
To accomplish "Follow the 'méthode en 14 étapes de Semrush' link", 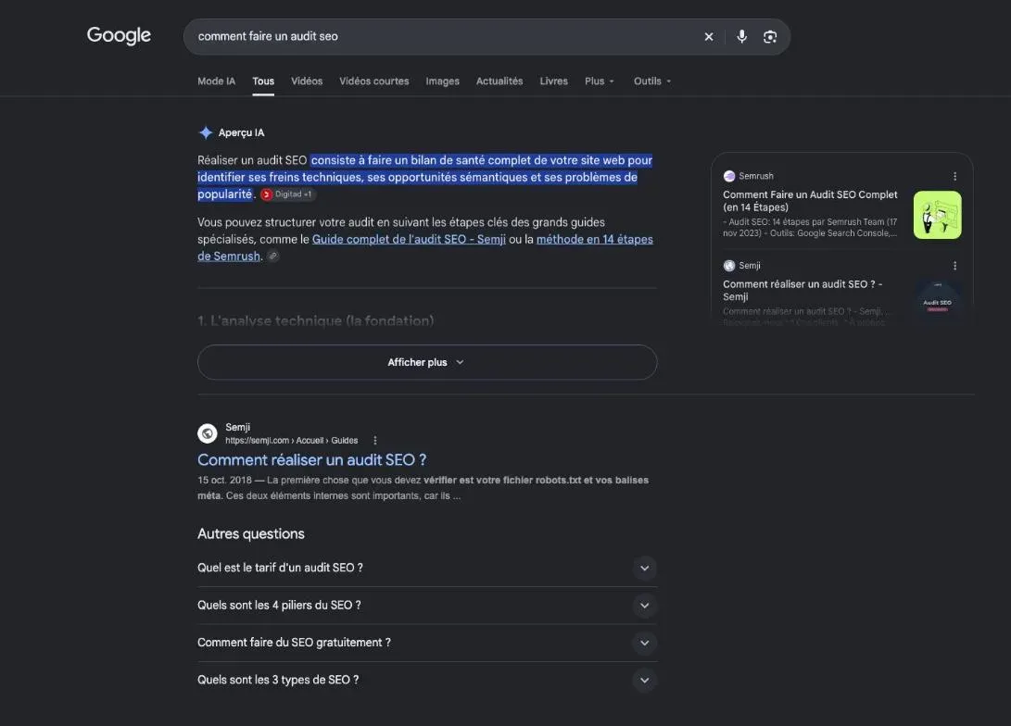I will (595, 240).
